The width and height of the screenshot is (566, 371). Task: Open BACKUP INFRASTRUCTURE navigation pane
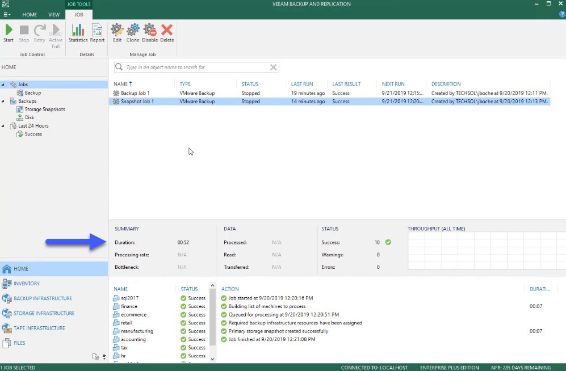tap(54, 298)
